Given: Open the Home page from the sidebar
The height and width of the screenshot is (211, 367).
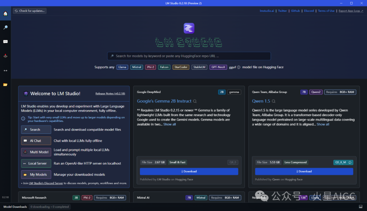Looking at the screenshot, I should coord(5,14).
